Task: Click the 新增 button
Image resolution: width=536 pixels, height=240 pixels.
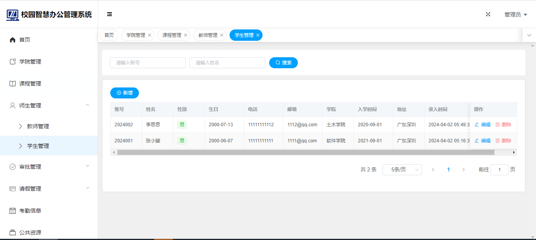Action: (x=124, y=93)
